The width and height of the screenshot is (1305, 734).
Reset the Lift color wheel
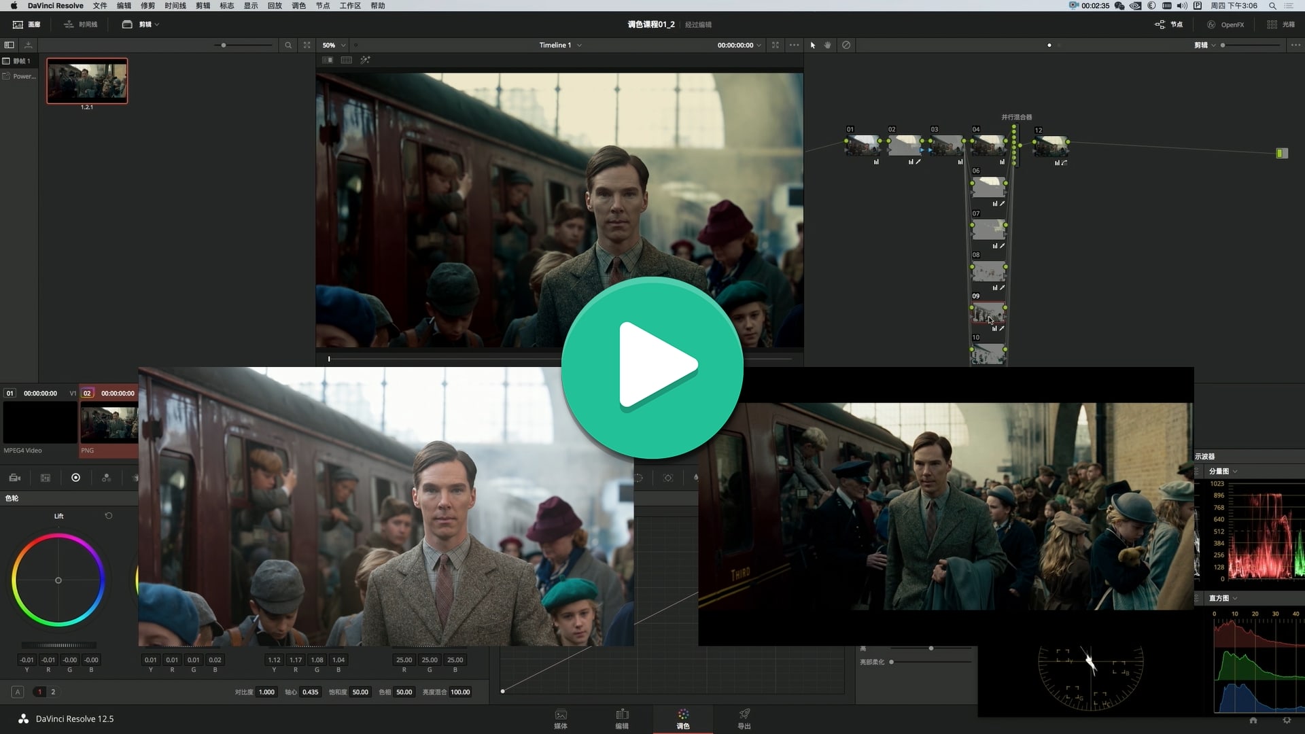point(109,516)
